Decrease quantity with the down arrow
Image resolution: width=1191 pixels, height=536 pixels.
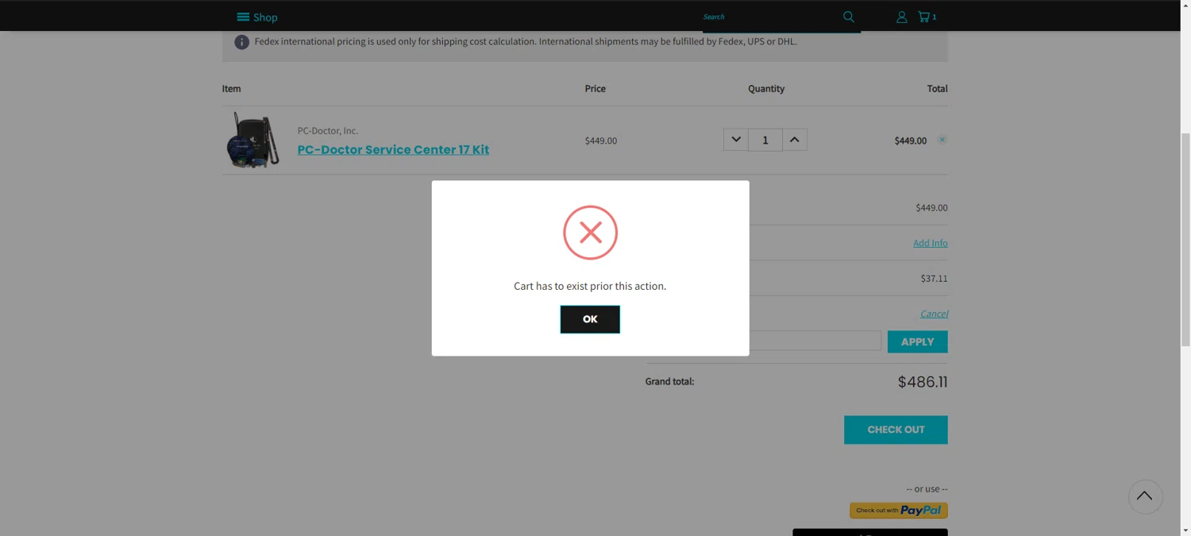[x=736, y=140]
